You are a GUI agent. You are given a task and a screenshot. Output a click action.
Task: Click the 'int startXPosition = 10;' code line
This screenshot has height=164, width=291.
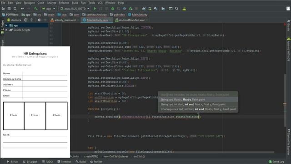point(108,93)
